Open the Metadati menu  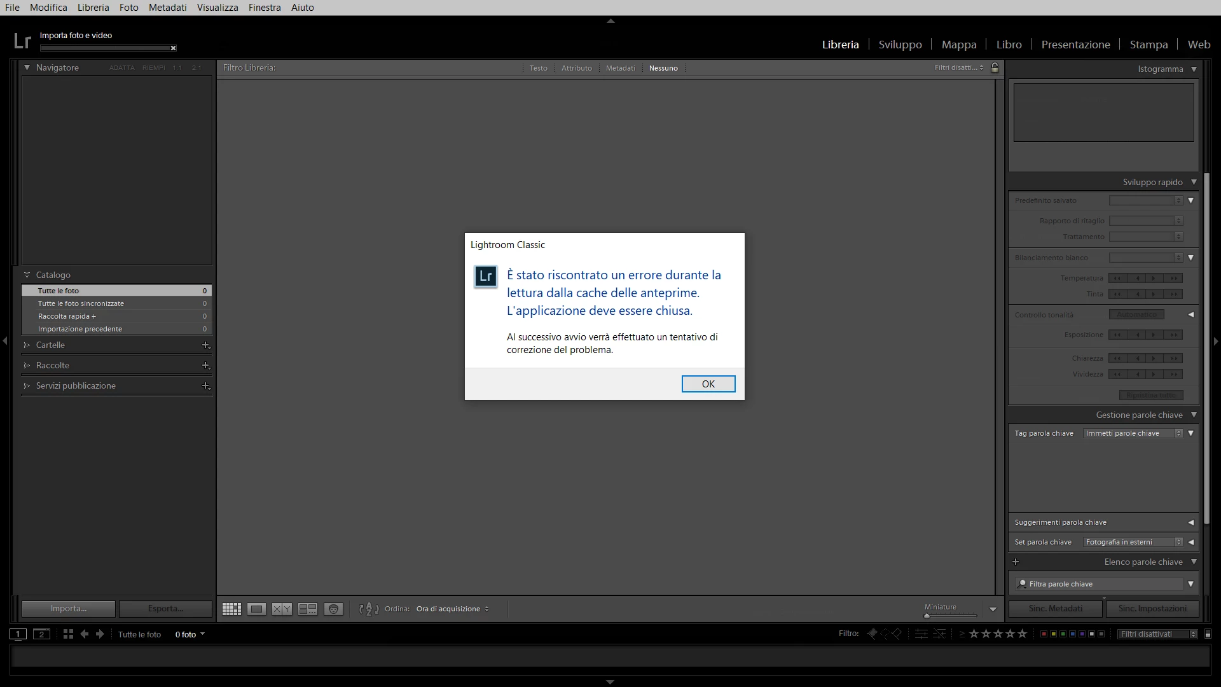(x=167, y=8)
